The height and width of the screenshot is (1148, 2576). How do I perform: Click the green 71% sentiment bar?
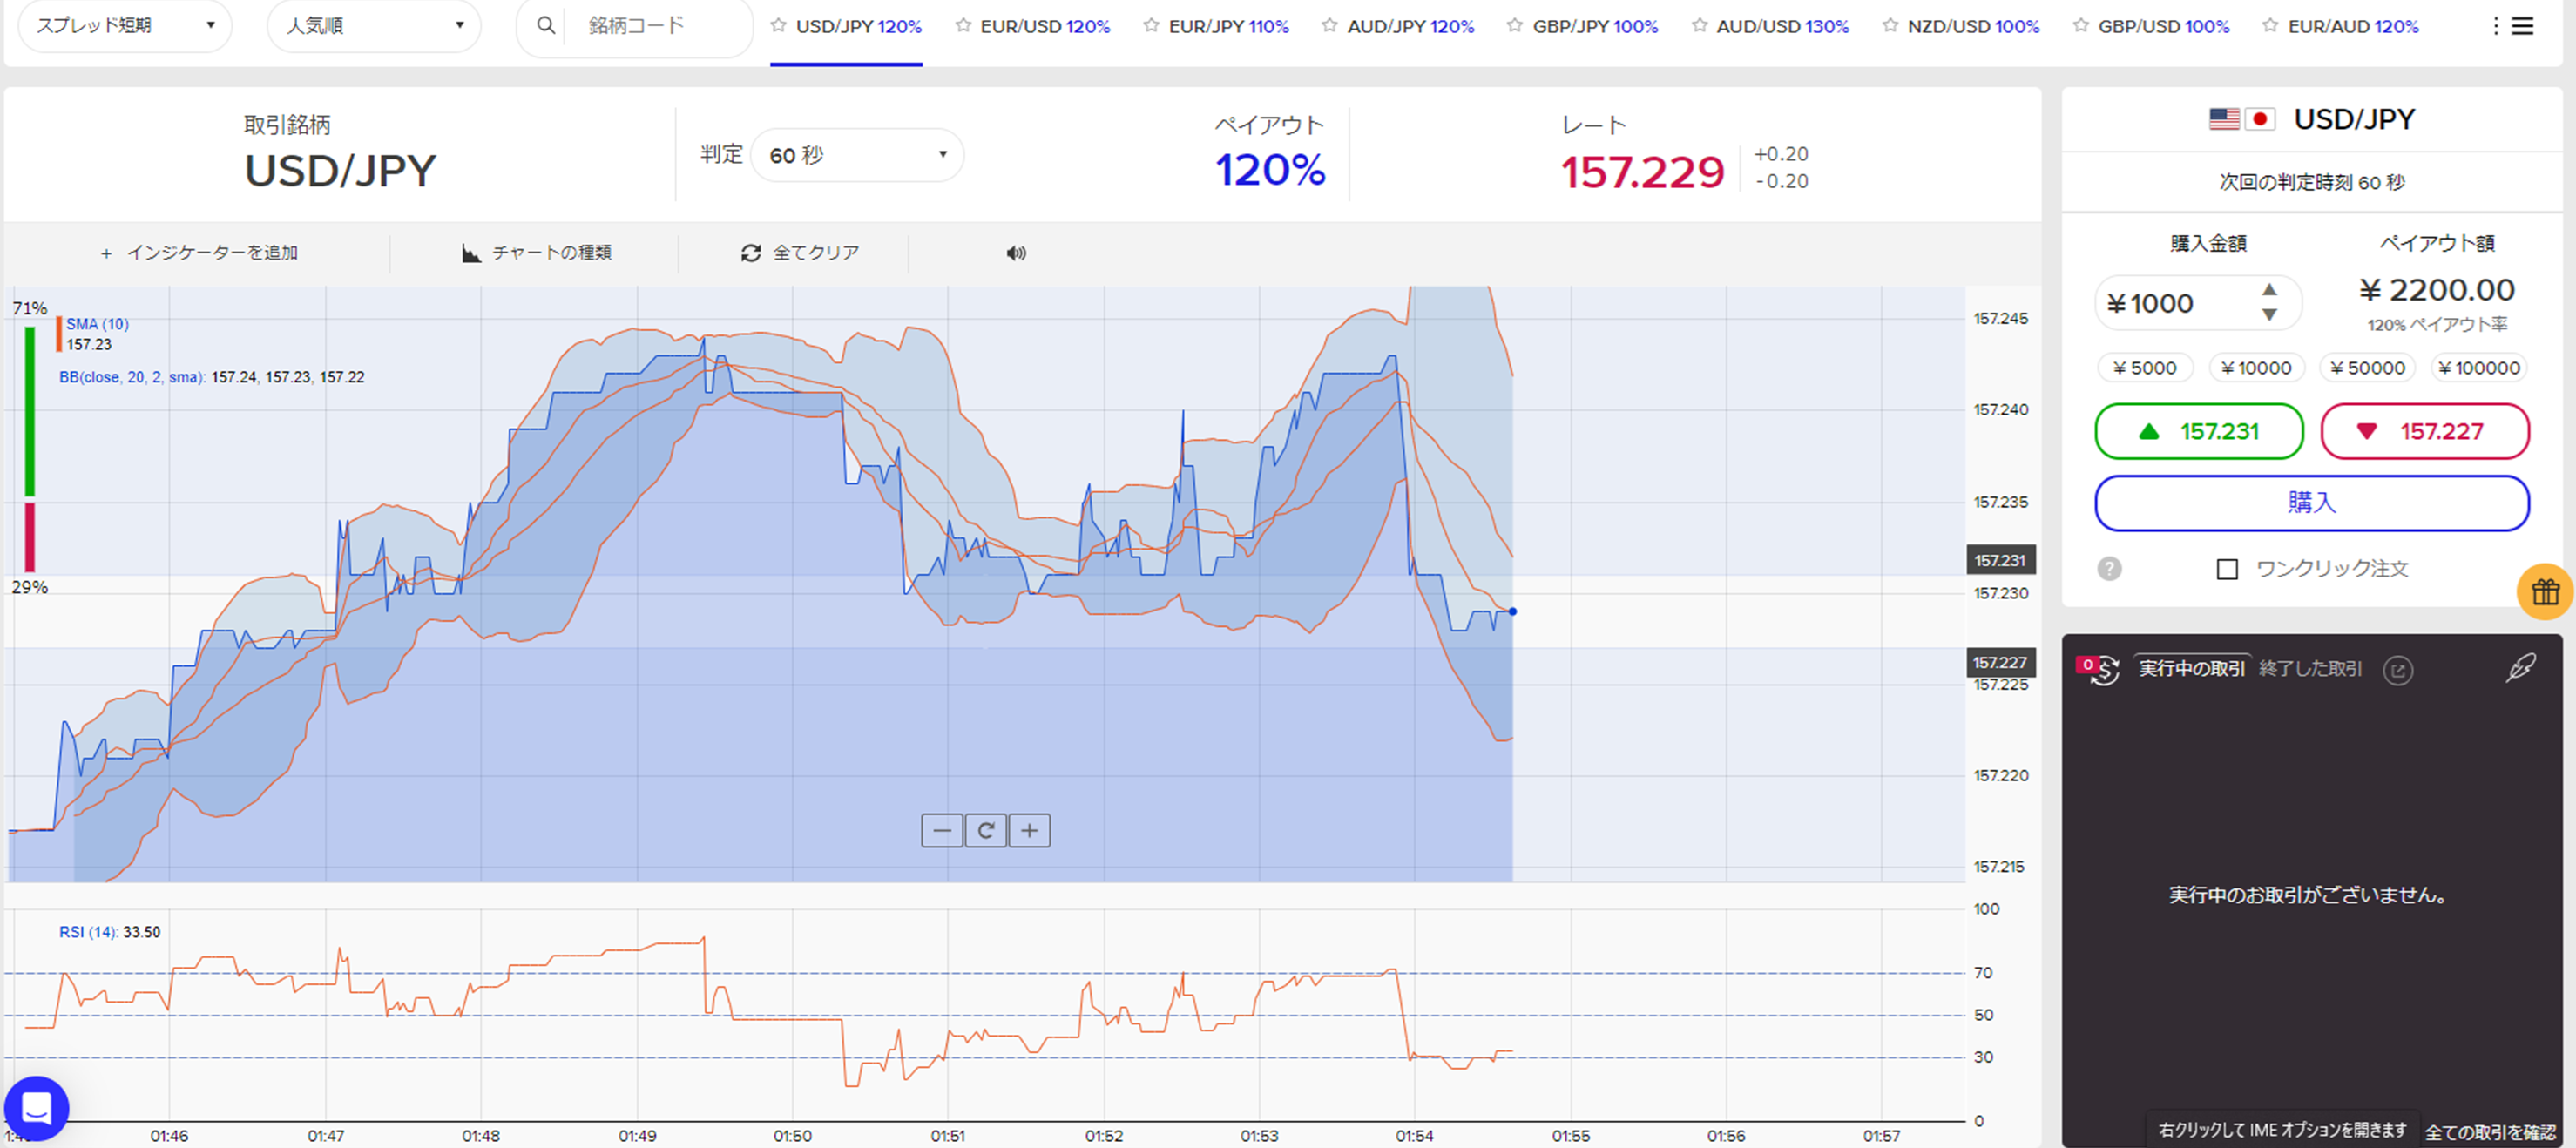click(30, 411)
